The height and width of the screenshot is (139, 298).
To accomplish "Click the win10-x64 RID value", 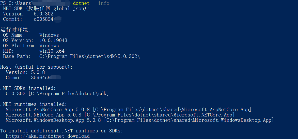I will (52, 51).
